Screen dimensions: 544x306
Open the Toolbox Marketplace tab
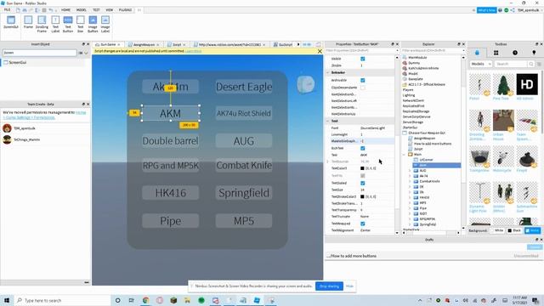point(477,53)
